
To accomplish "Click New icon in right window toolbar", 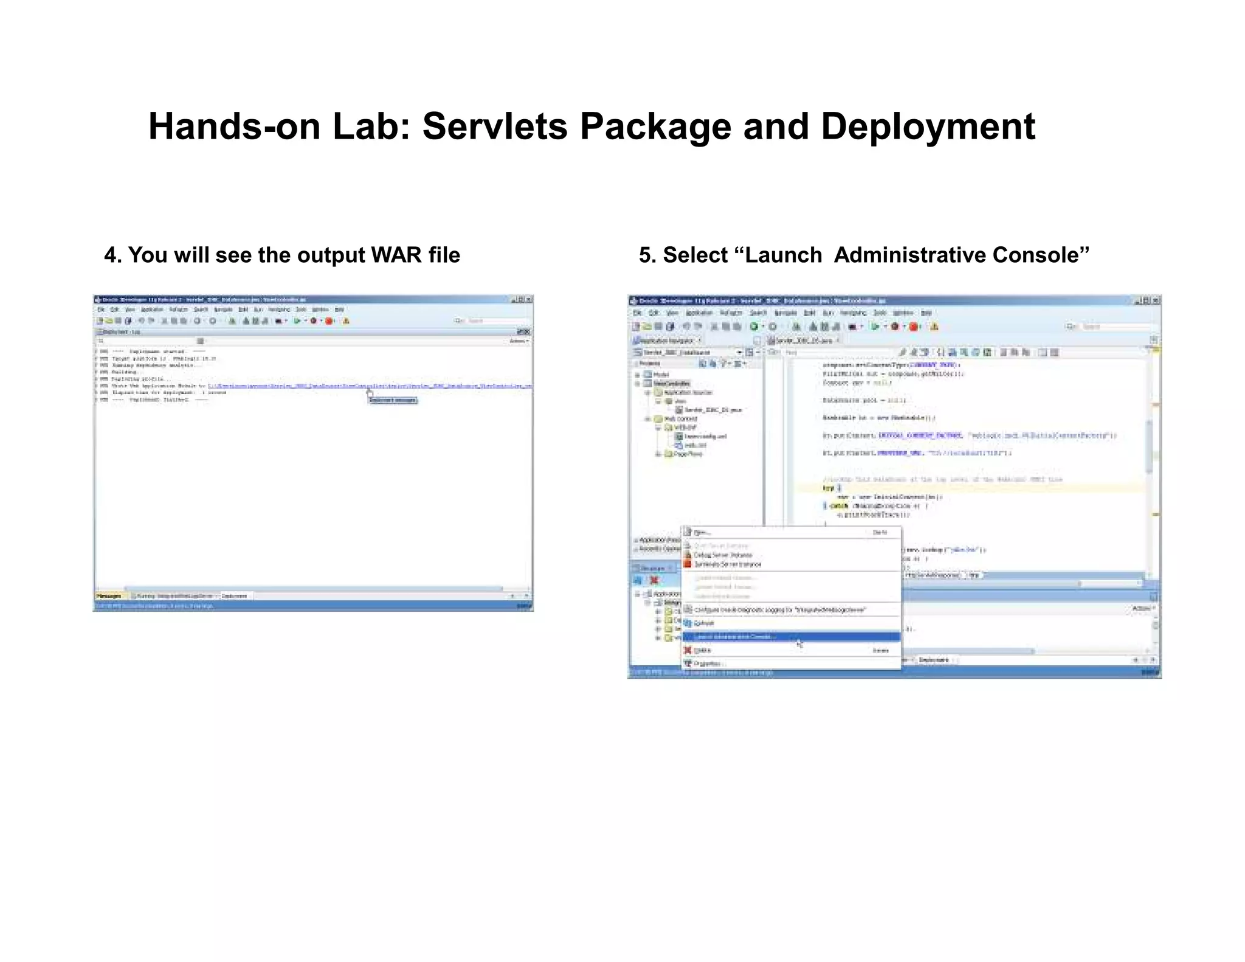I will point(636,327).
